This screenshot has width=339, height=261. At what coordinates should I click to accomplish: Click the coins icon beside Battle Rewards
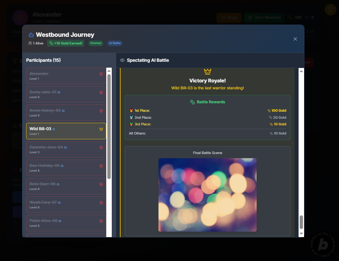pos(192,102)
